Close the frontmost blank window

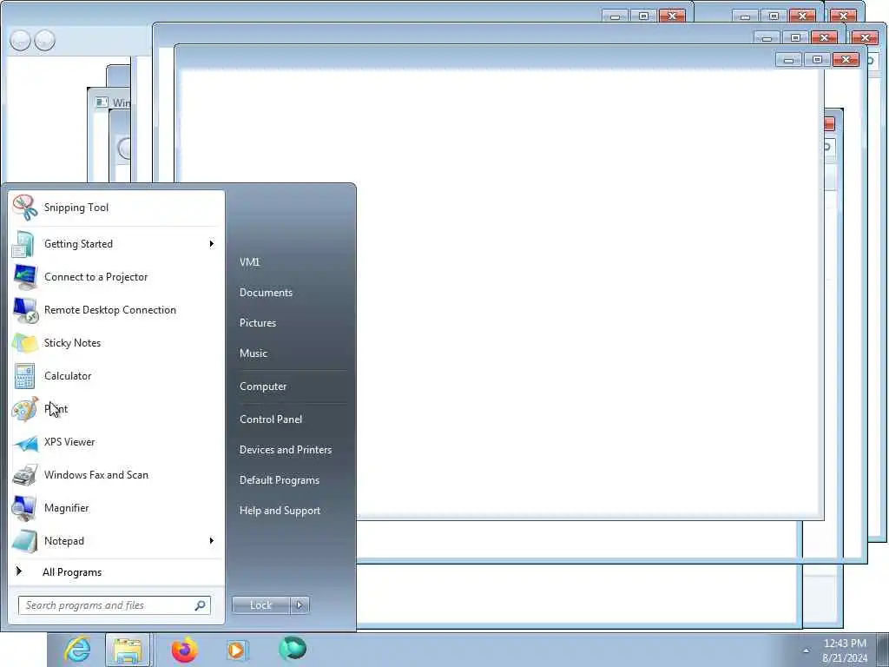point(846,60)
